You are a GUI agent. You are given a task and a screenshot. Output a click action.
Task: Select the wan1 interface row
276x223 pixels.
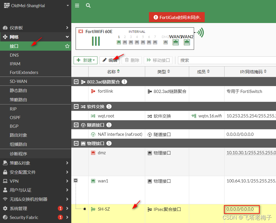click(174, 190)
